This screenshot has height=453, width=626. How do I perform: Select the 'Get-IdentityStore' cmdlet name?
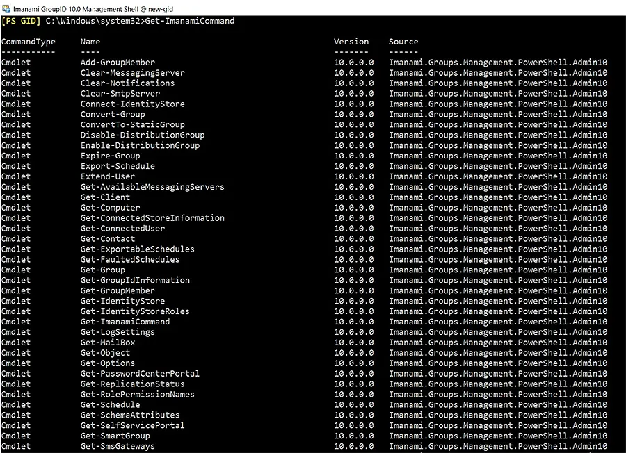click(122, 301)
